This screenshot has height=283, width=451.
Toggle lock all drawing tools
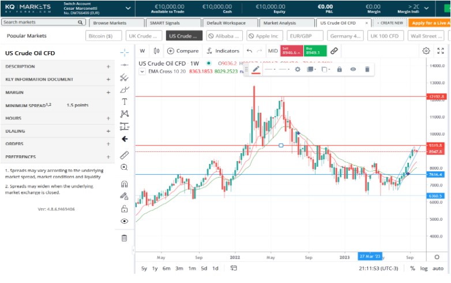pyautogui.click(x=124, y=209)
